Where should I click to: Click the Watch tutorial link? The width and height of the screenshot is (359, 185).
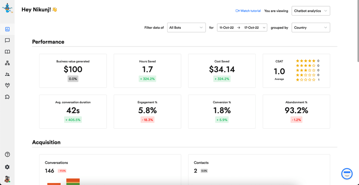point(248,11)
